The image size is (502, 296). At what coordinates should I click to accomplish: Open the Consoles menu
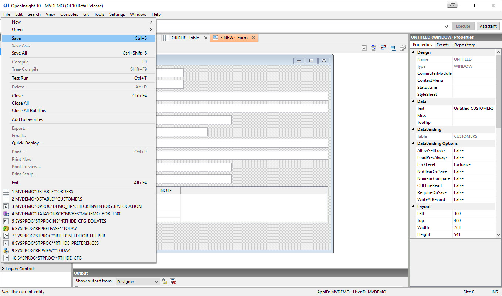[69, 14]
